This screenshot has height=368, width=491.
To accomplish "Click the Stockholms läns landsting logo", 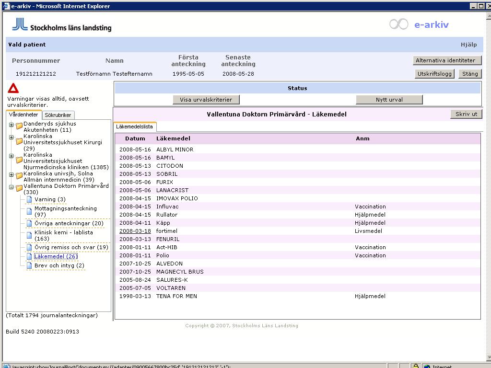I will 62,25.
